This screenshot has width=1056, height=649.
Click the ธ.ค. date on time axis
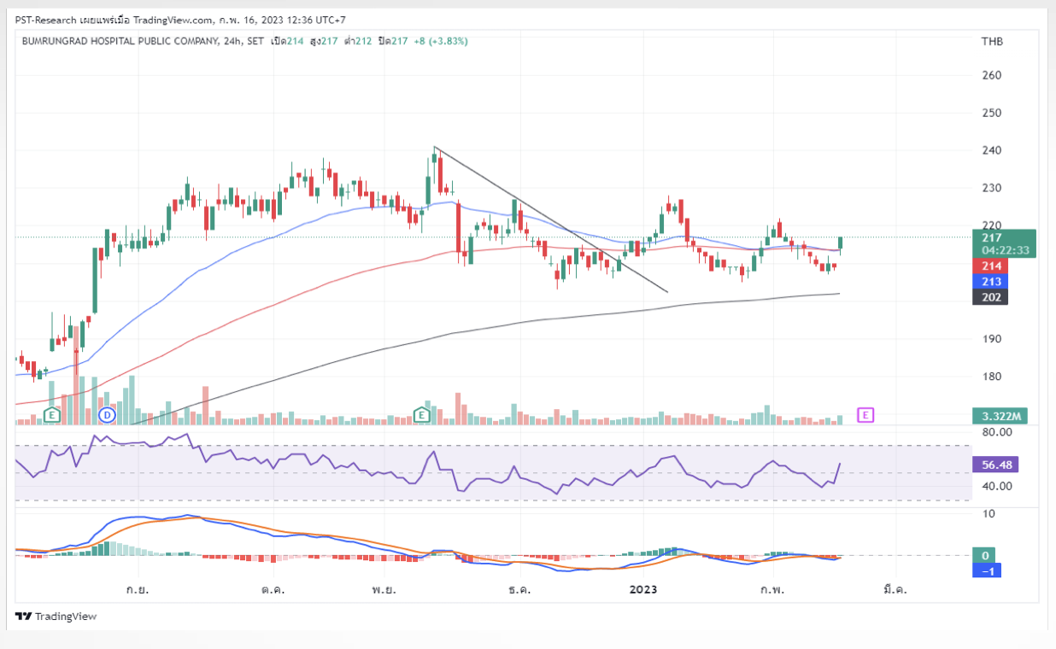point(518,589)
